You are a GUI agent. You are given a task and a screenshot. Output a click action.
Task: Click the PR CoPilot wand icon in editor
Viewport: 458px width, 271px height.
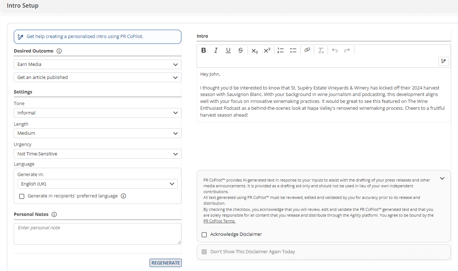click(444, 61)
